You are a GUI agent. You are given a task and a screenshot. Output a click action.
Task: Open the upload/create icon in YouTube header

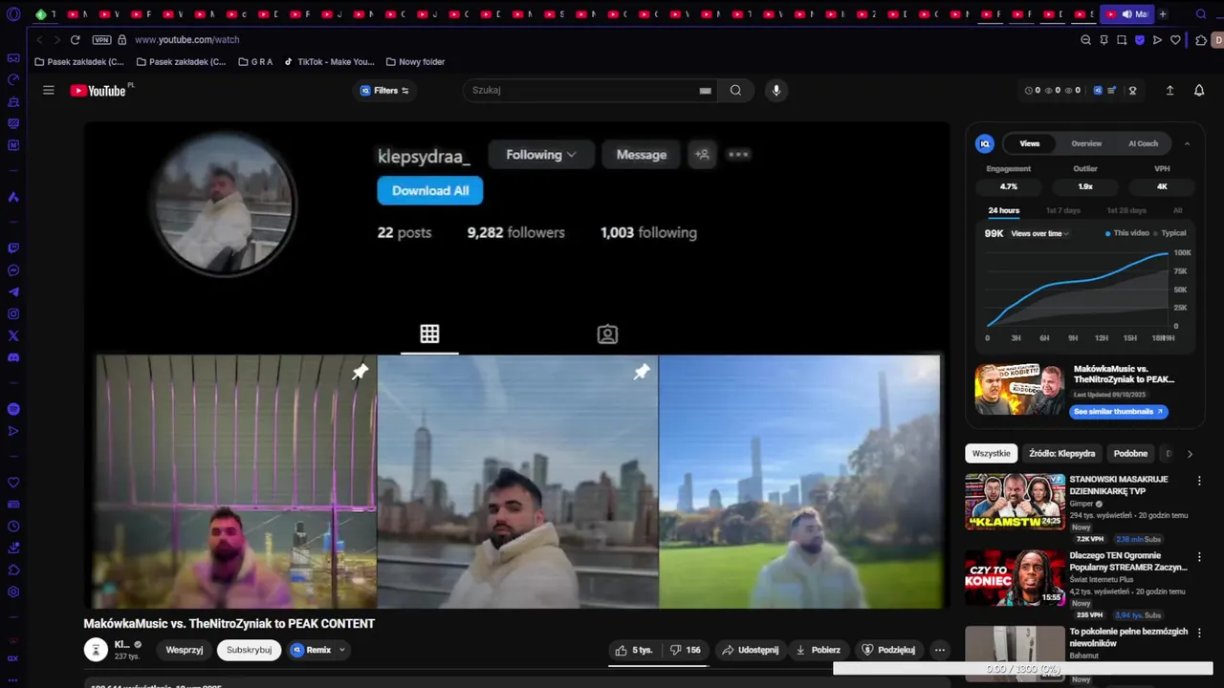1169,90
